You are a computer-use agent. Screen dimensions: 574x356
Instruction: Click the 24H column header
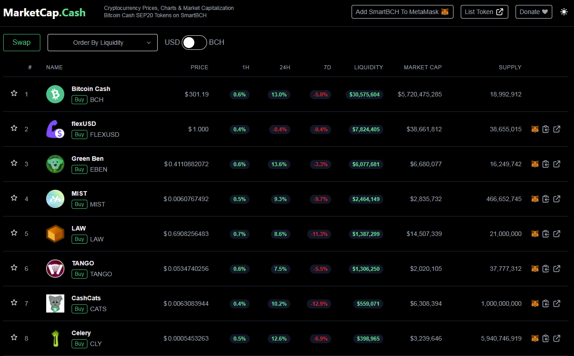click(x=285, y=67)
